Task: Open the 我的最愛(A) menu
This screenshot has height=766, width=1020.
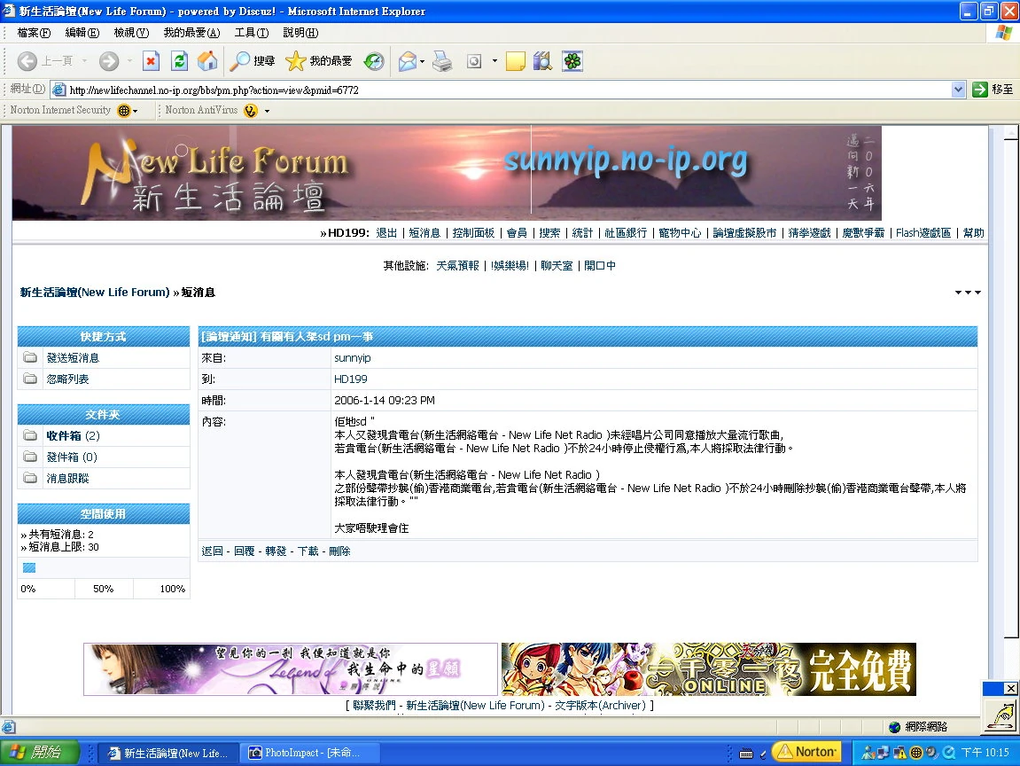Action: (x=192, y=33)
